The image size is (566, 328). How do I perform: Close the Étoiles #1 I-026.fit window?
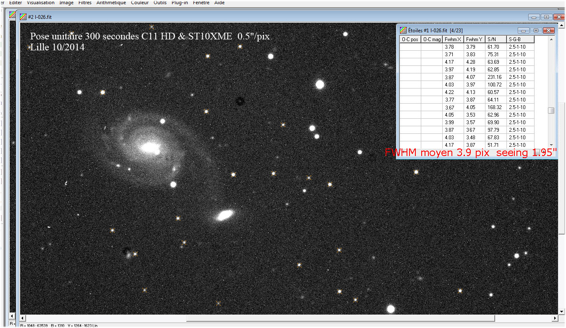549,30
